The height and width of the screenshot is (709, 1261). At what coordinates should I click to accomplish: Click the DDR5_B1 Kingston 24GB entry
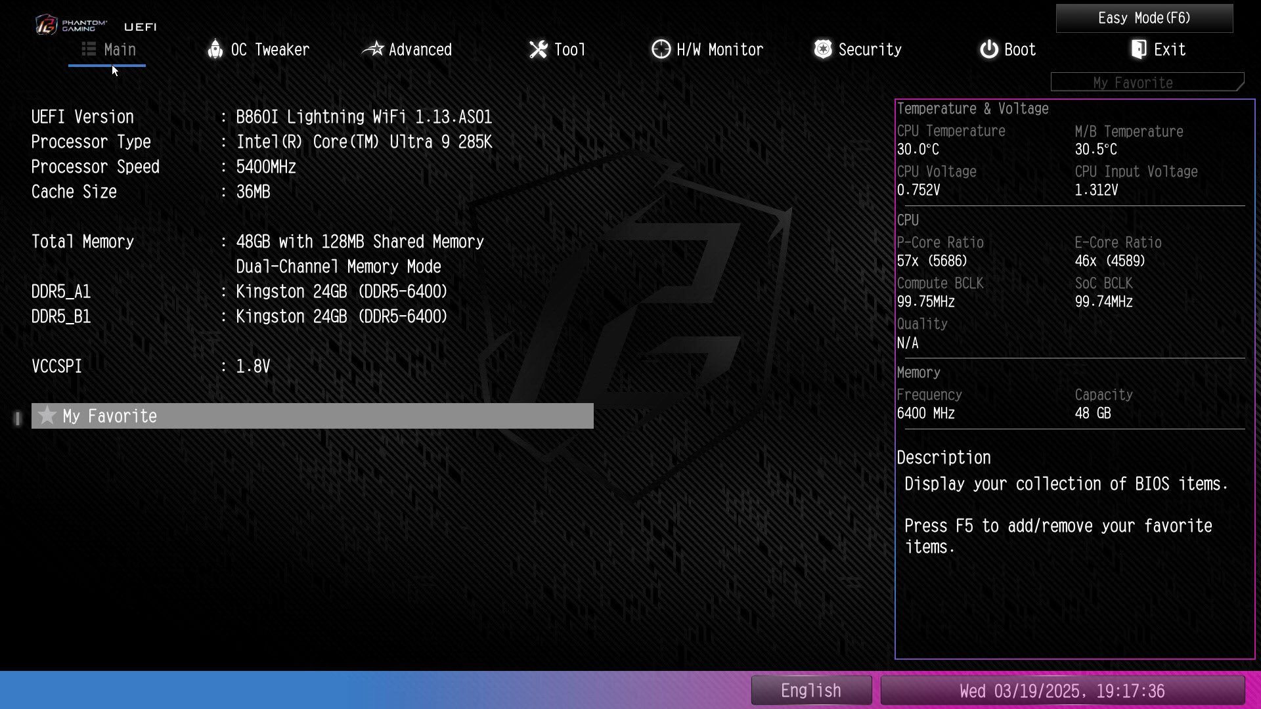coord(342,317)
